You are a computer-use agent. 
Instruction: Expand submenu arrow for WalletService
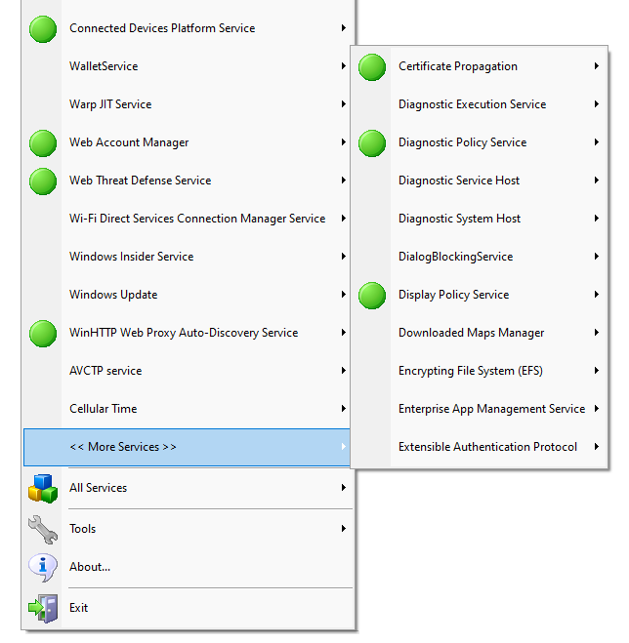(x=343, y=66)
